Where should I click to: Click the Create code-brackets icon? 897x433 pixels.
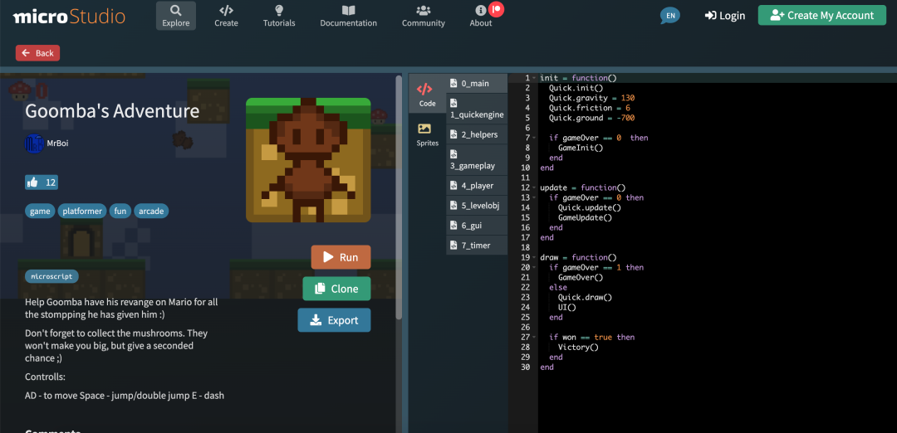pyautogui.click(x=226, y=10)
